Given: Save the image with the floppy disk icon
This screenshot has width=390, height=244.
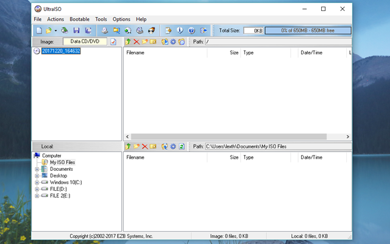Looking at the screenshot, I should (x=76, y=30).
